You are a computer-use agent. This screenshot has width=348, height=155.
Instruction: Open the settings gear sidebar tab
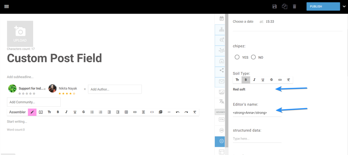coord(222,141)
